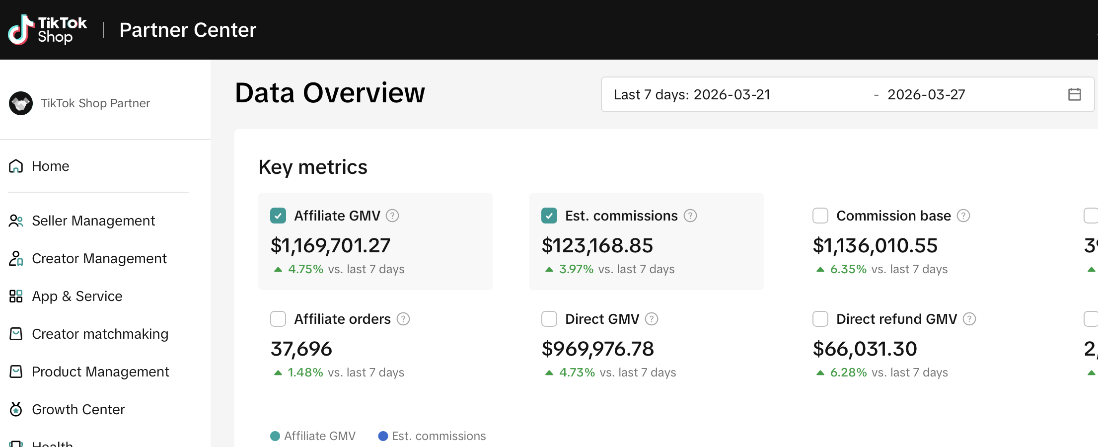Screen dimensions: 1098x447
Task: Click the $123,168.85 commissions value
Action: click(x=597, y=245)
